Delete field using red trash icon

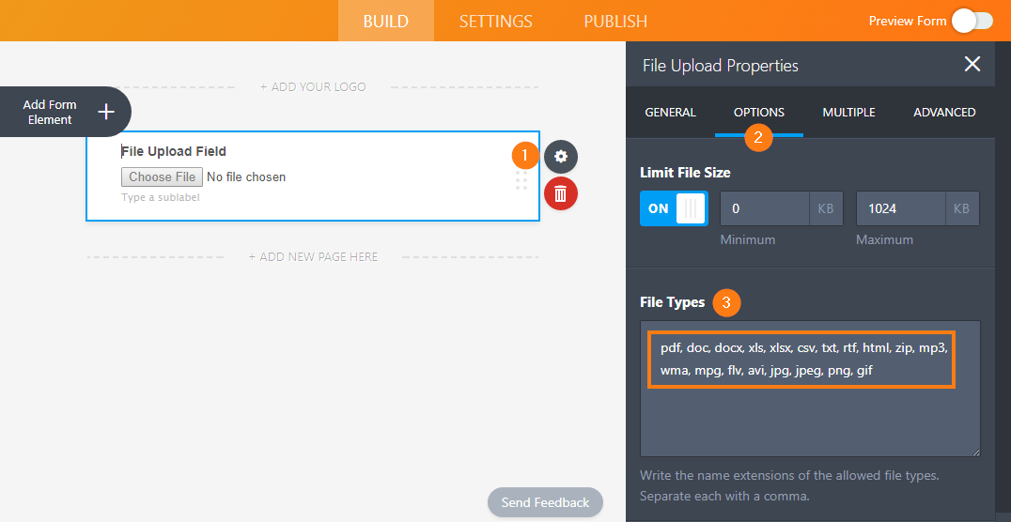[561, 193]
